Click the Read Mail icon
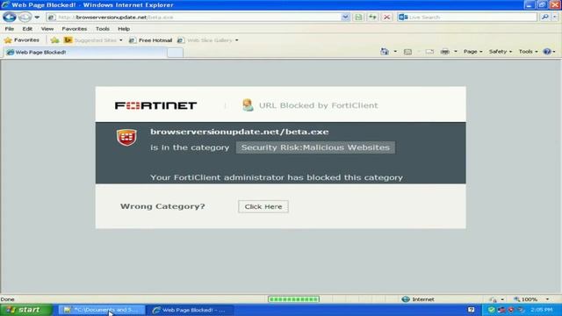The image size is (562, 316). (429, 52)
